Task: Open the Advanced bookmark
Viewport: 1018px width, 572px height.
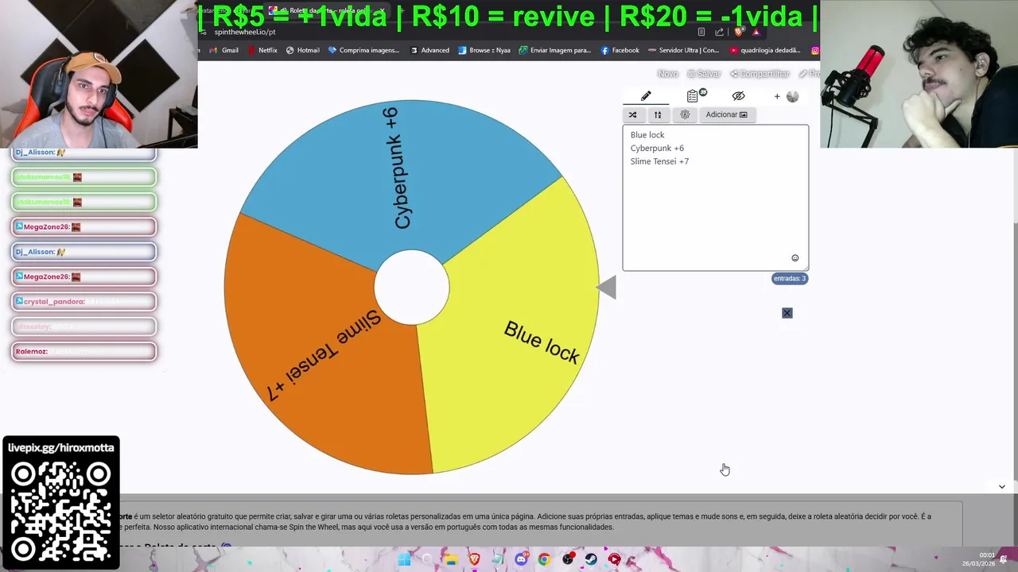Action: click(x=429, y=50)
